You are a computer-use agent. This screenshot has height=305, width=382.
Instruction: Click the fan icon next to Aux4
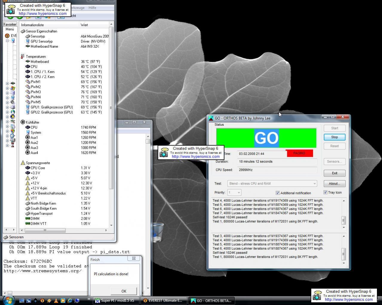click(x=28, y=153)
